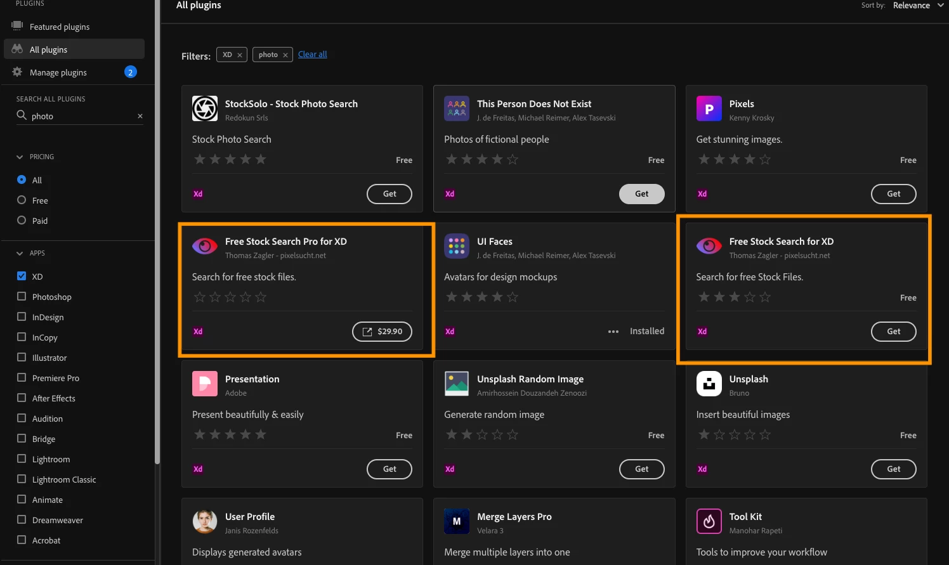The image size is (949, 565).
Task: Click the Tool Kit flame icon
Action: pos(709,521)
